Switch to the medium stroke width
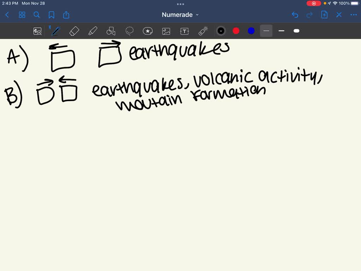 [281, 31]
